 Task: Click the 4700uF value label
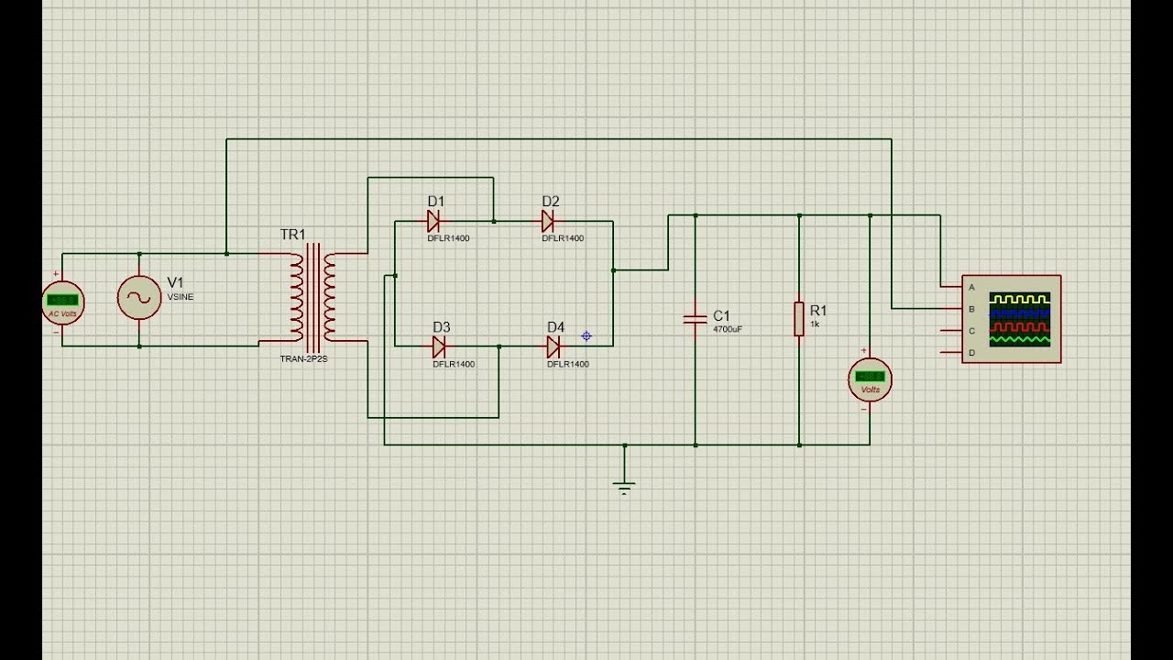(728, 328)
